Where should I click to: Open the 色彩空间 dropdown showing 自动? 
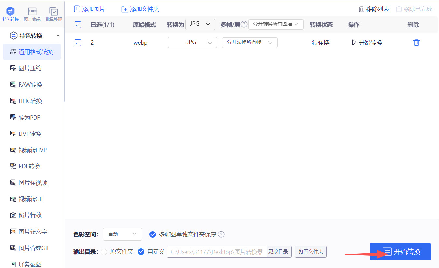click(122, 234)
